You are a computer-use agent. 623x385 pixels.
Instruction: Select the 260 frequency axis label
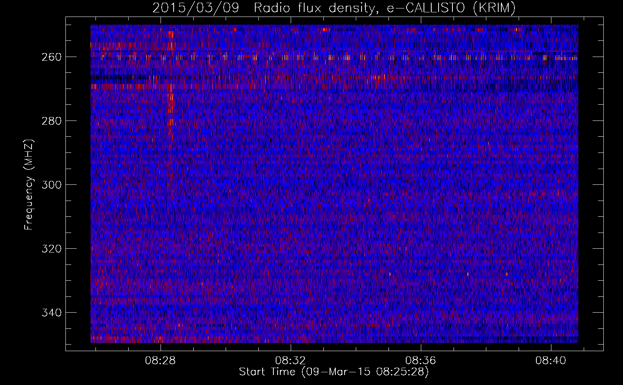pos(52,57)
